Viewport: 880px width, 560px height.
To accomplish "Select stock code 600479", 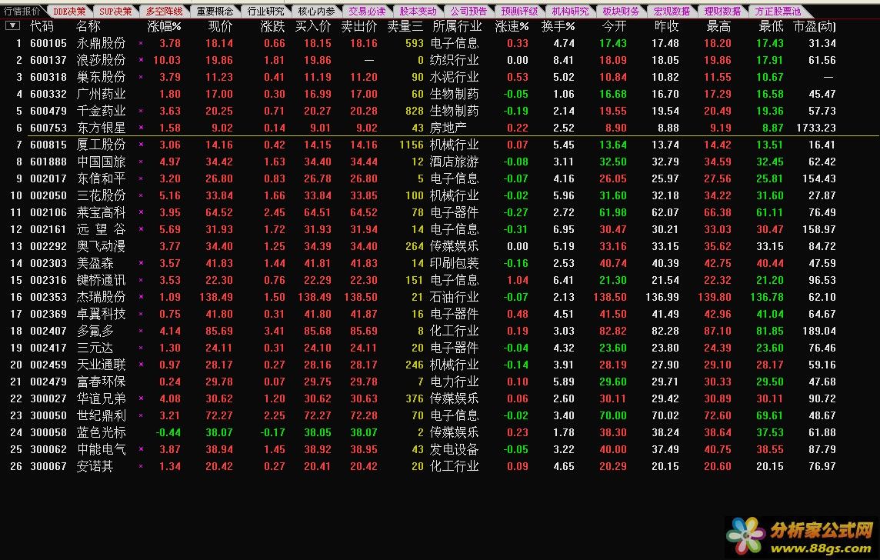I will pyautogui.click(x=48, y=111).
